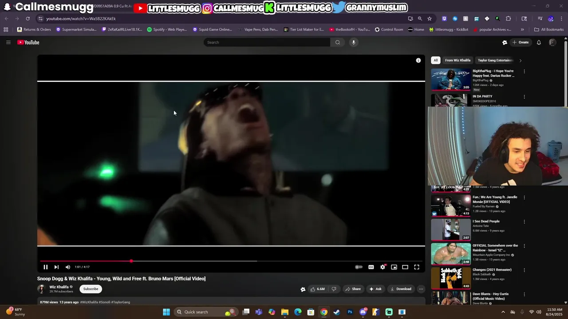Click the Ask button
The width and height of the screenshot is (568, 319).
point(375,289)
